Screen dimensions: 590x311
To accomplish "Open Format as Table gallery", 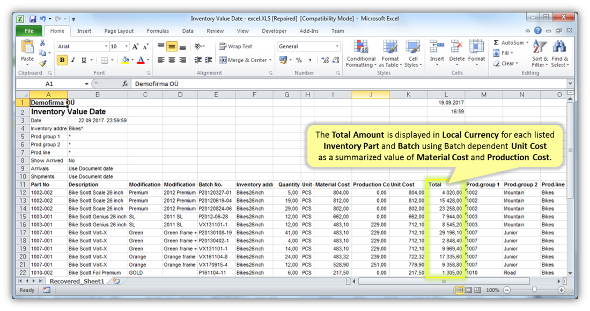I will (390, 54).
